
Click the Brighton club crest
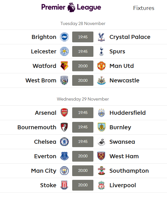click(x=64, y=37)
